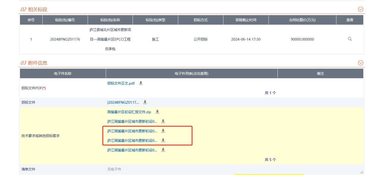Download the 周瑜墓片区初设汇报文件.zip via its icon
The height and width of the screenshot is (175, 391).
157,112
